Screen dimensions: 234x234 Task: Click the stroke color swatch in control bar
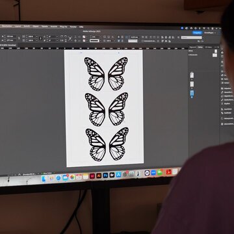point(84,40)
